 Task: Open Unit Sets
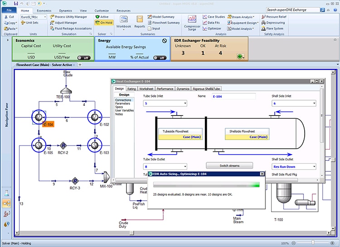[30, 23]
